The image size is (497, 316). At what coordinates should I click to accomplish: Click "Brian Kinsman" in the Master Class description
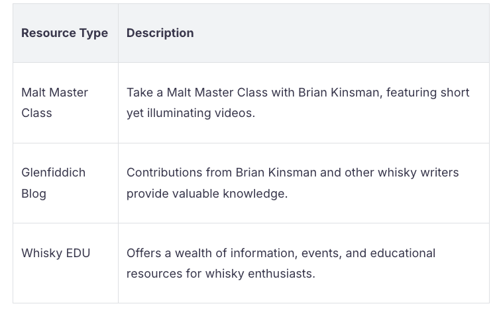339,93
